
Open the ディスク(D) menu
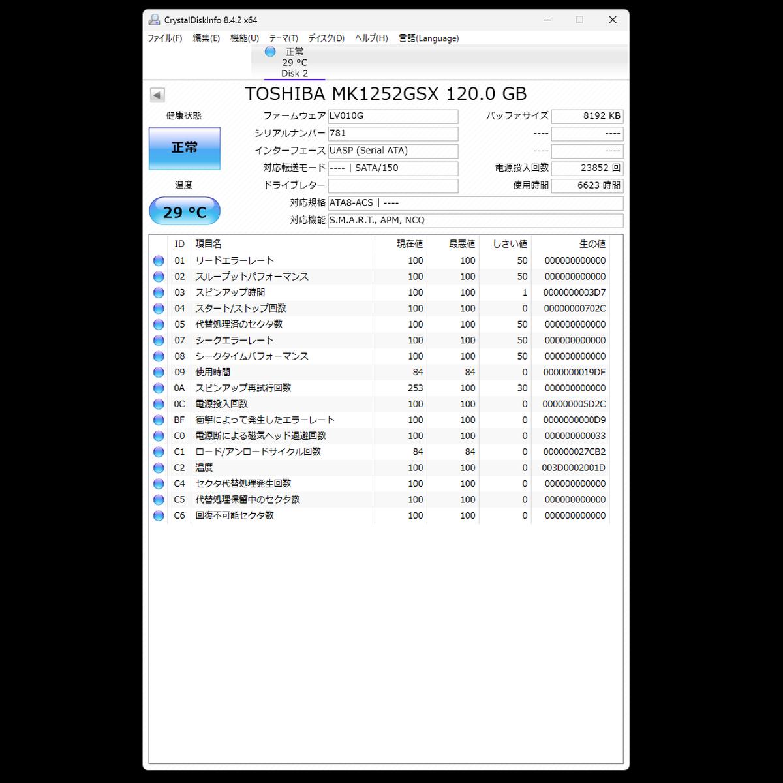[326, 38]
